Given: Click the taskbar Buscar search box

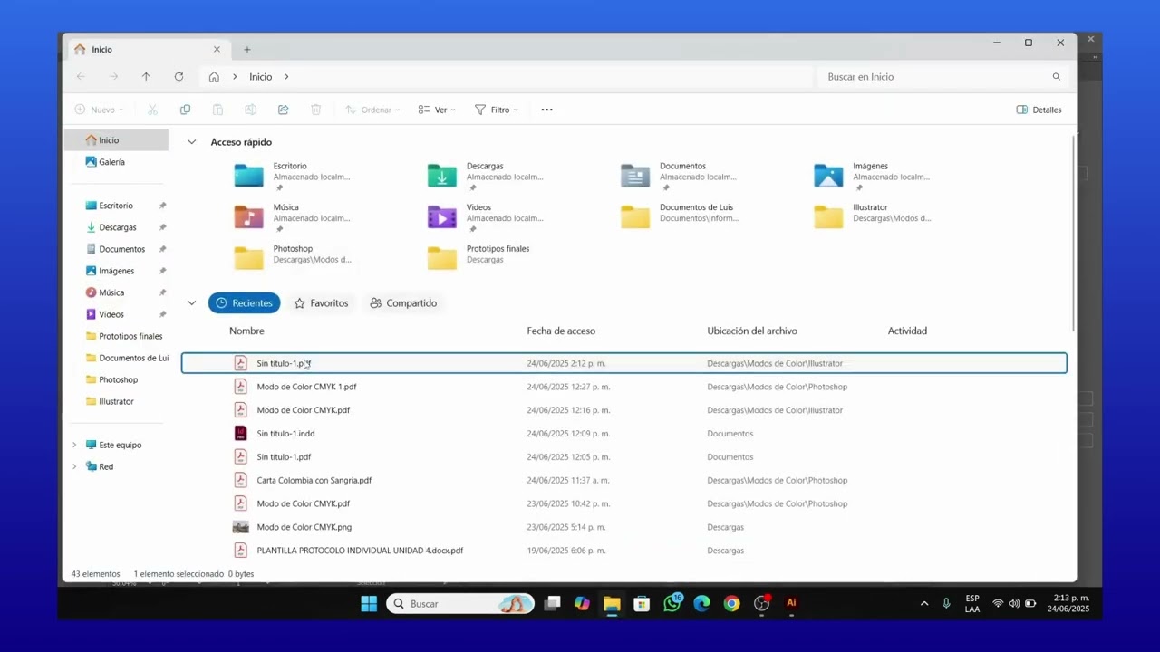Looking at the screenshot, I should point(460,604).
